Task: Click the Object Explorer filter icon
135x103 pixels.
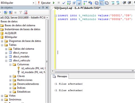Action: pos(21,12)
